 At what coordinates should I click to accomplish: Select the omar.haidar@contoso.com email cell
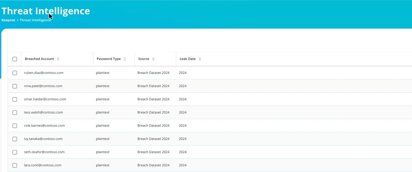(x=45, y=99)
